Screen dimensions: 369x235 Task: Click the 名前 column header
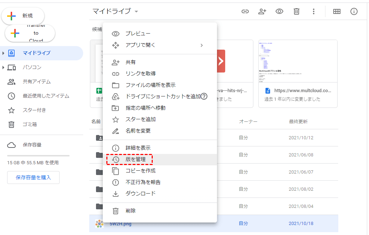(x=96, y=122)
